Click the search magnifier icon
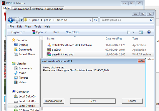The width and height of the screenshot is (159, 111). (151, 20)
